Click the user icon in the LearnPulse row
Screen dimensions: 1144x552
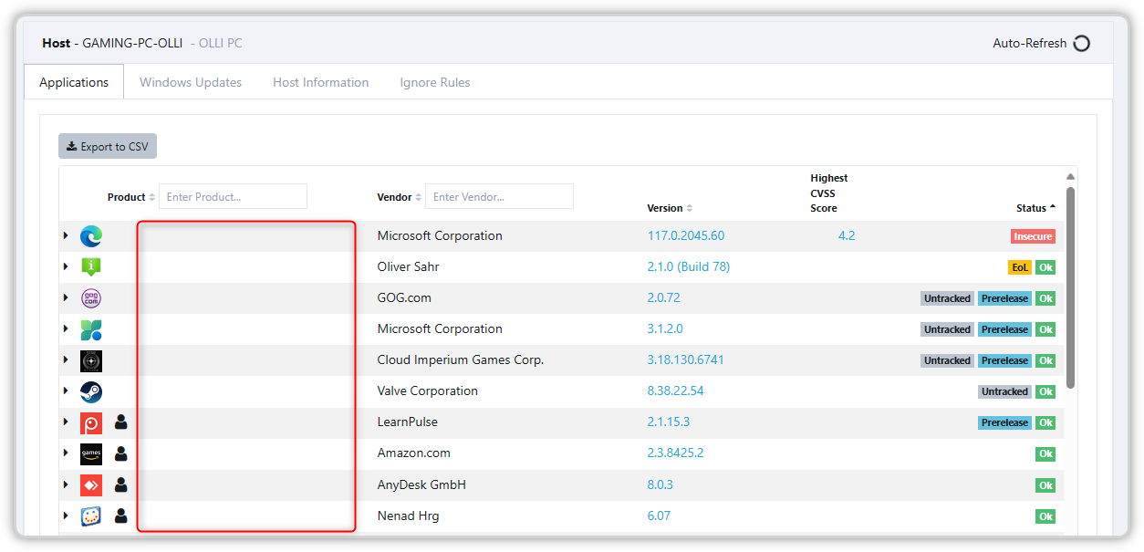coord(121,422)
